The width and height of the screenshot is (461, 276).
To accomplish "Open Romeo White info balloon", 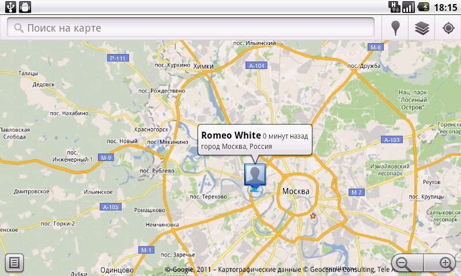I will point(254,140).
